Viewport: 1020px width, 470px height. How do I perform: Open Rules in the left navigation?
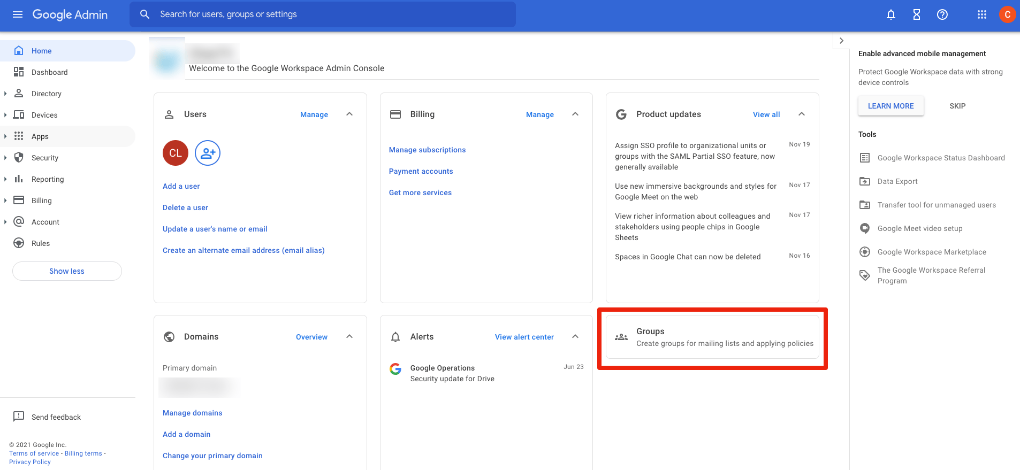click(x=41, y=243)
